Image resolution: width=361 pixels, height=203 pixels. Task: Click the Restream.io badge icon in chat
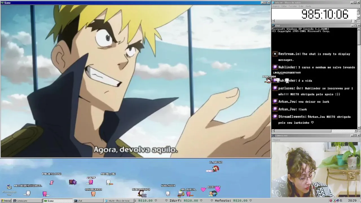(275, 54)
